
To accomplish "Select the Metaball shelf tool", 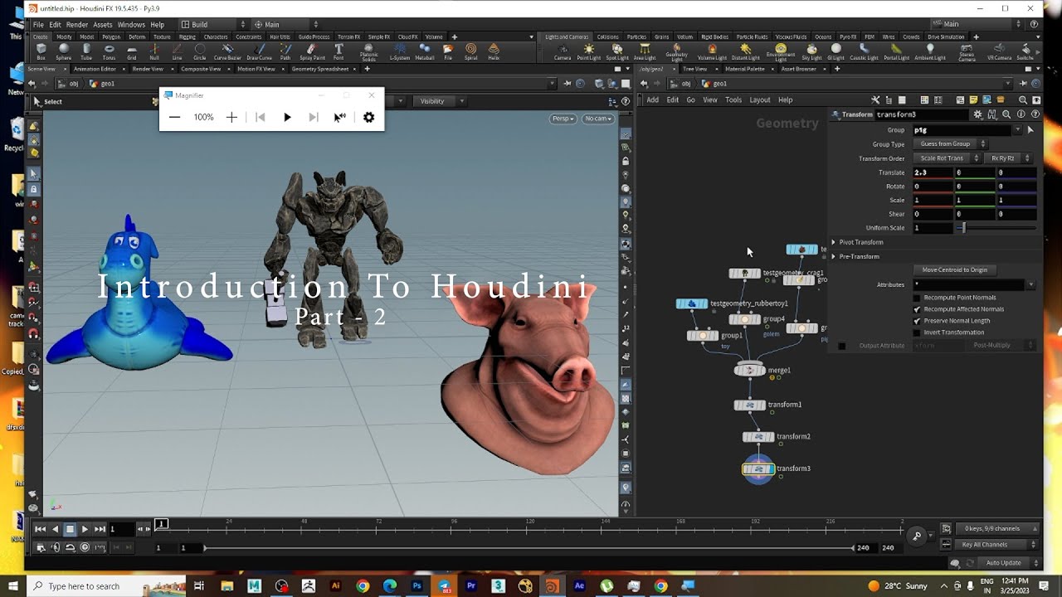I will pyautogui.click(x=425, y=52).
